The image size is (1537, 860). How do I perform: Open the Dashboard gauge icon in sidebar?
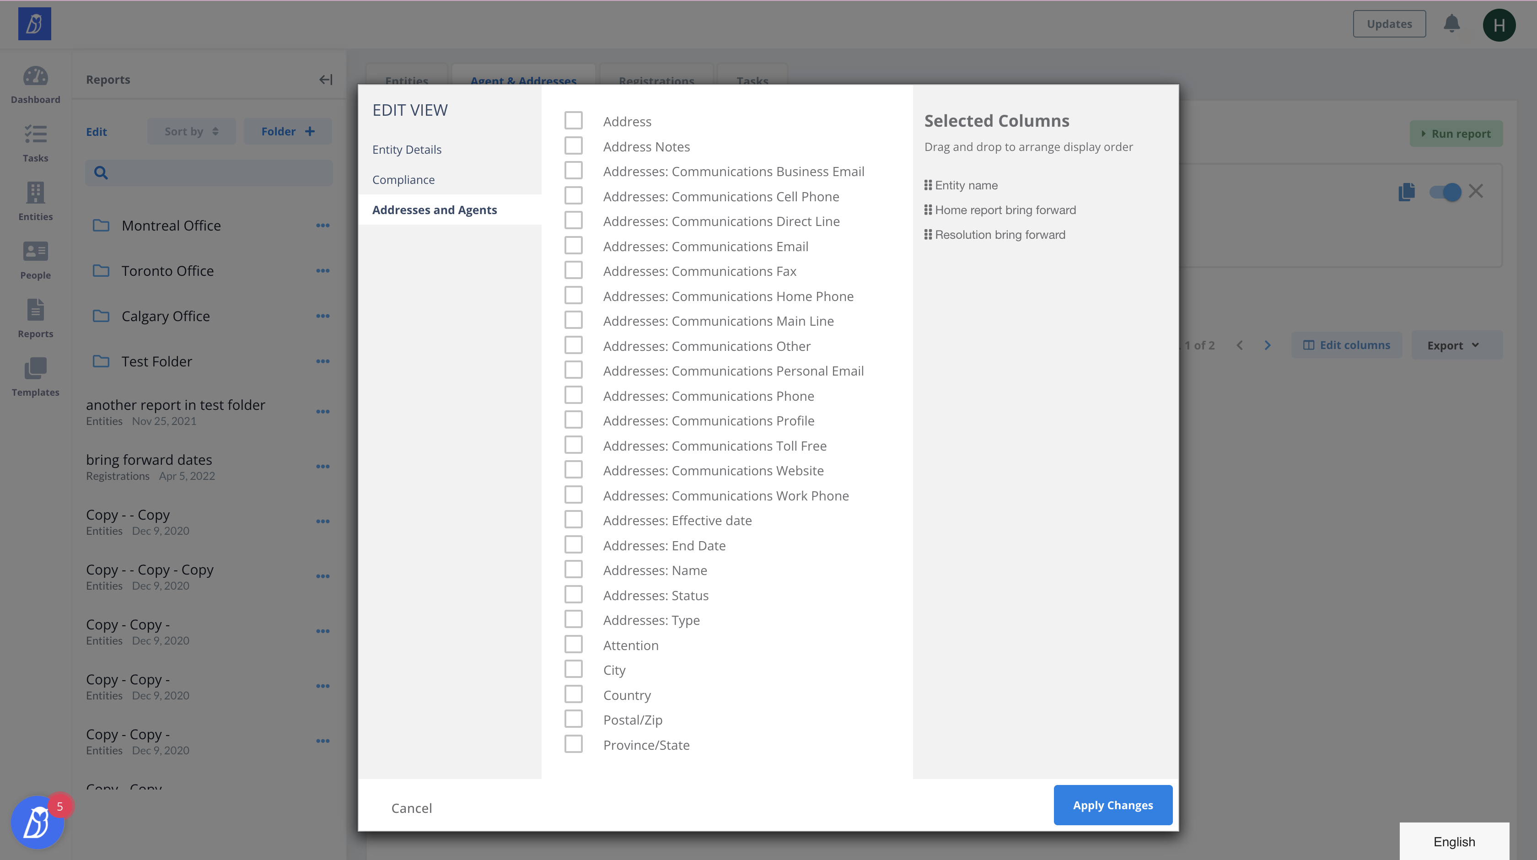[35, 77]
